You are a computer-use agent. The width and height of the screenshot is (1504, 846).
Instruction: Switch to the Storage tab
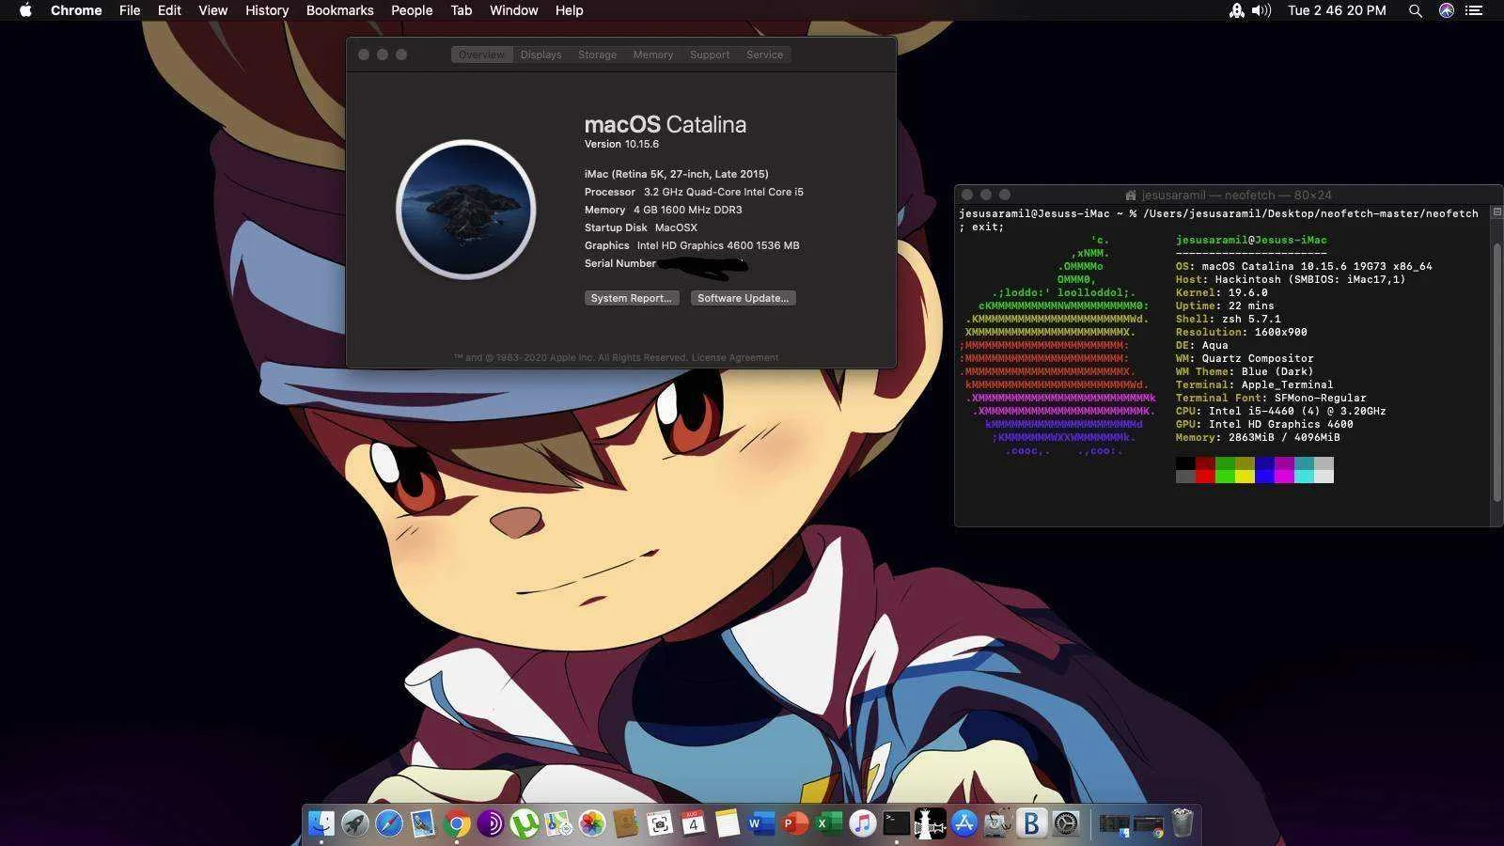click(597, 55)
